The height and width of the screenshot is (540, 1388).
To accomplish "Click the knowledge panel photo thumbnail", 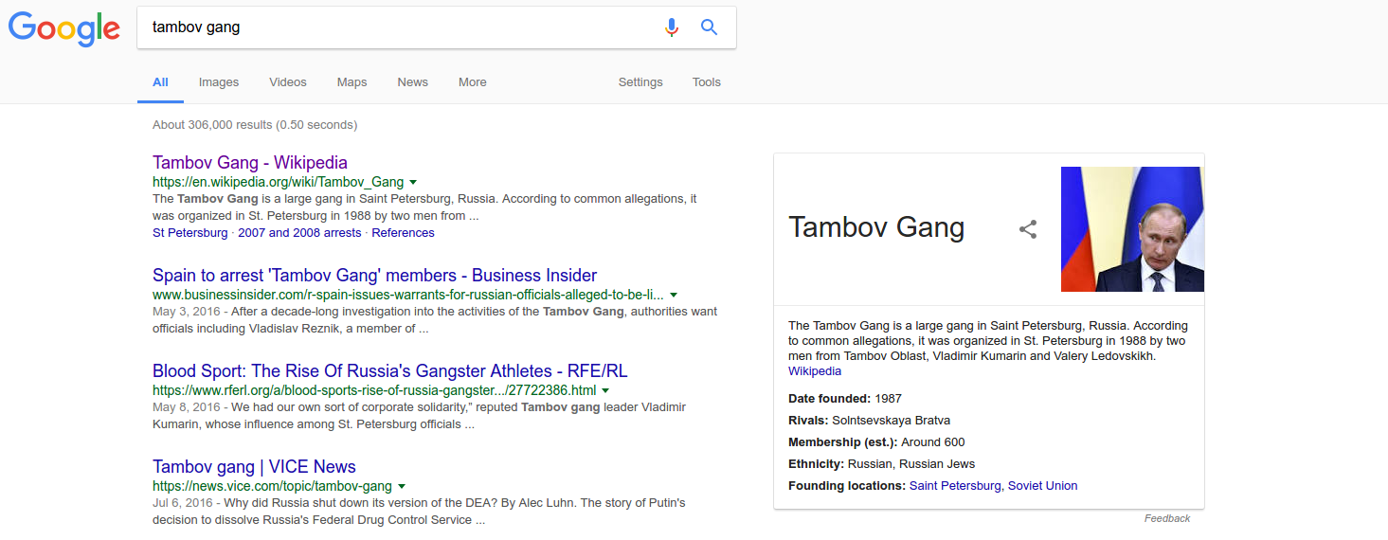I will pyautogui.click(x=1132, y=229).
